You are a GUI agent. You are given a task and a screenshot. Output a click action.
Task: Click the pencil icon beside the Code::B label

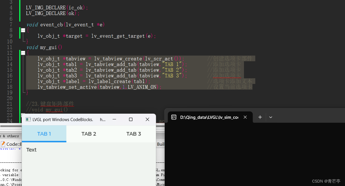(3, 144)
